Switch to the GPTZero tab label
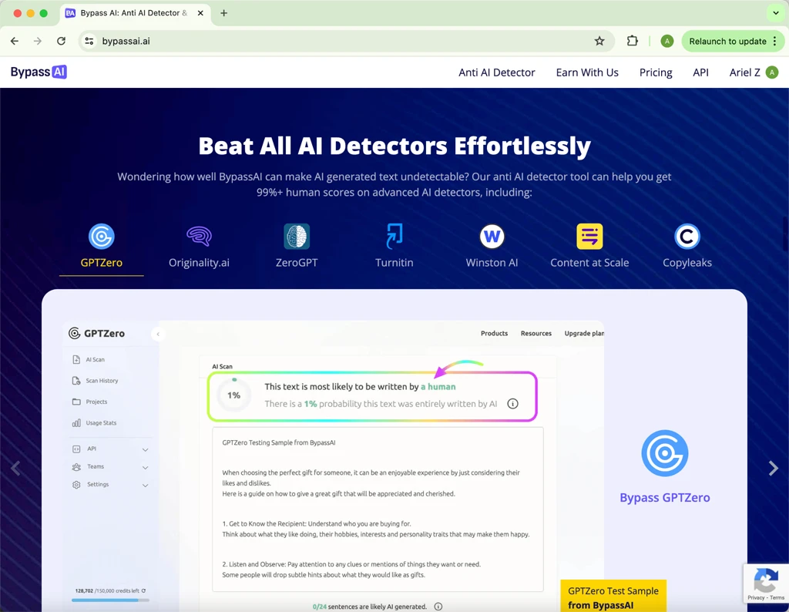Viewport: 789px width, 612px height. click(102, 263)
